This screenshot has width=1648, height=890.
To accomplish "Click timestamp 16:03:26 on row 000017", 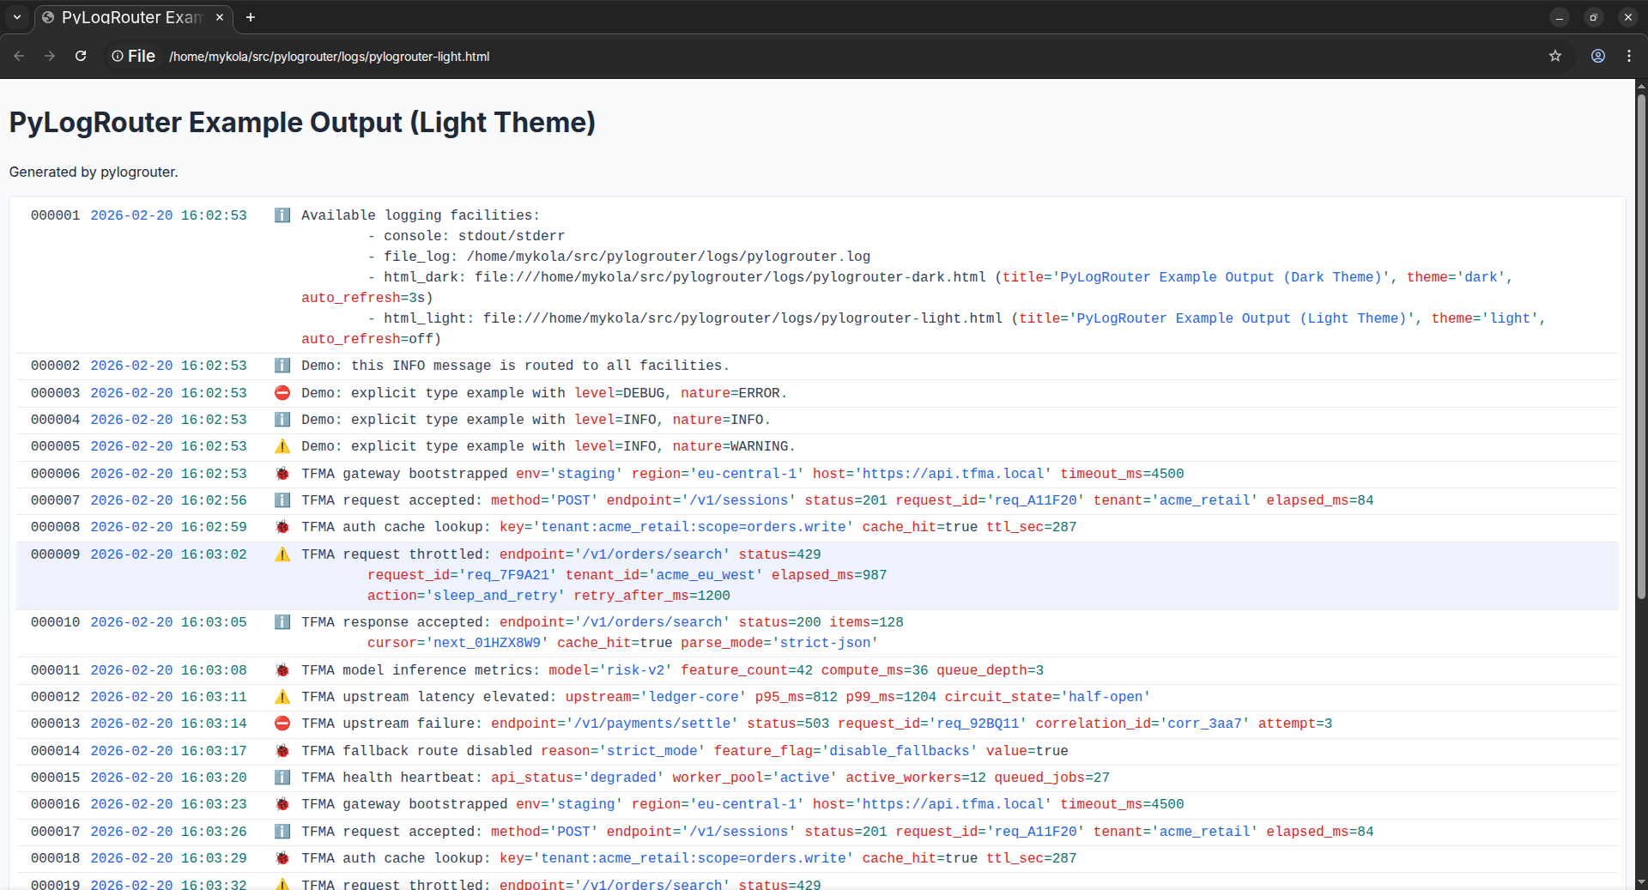I will [214, 832].
